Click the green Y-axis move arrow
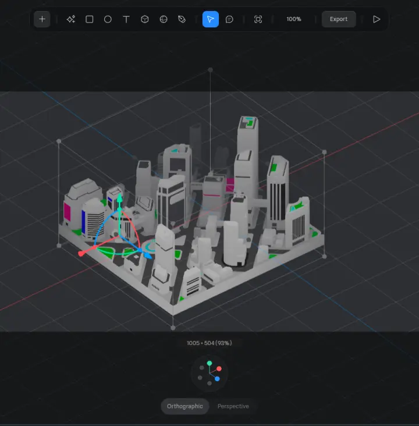This screenshot has height=426, width=419. 119,198
